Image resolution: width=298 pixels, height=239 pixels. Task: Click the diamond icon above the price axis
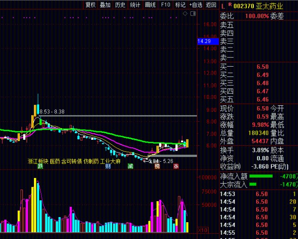coord(185,14)
